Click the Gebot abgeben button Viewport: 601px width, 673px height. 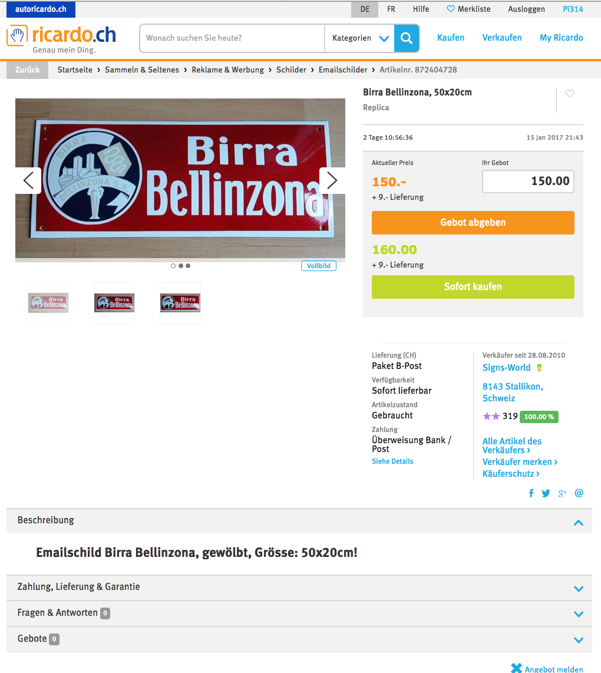[x=473, y=222]
